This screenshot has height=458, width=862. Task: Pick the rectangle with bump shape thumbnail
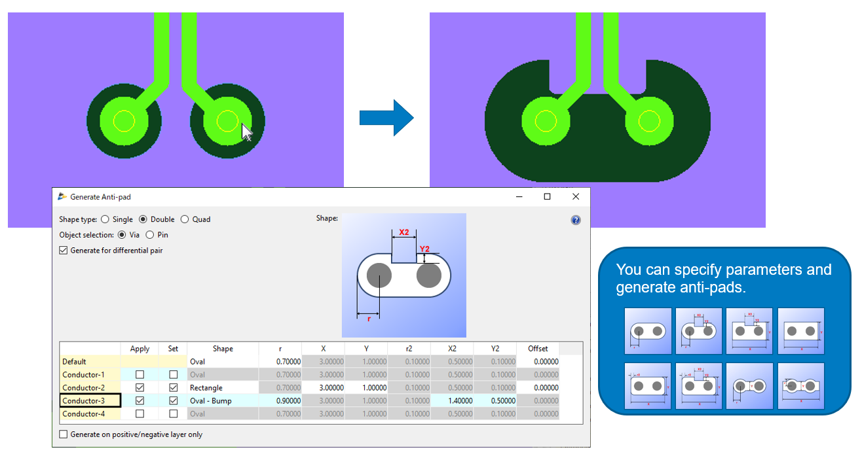click(x=749, y=331)
